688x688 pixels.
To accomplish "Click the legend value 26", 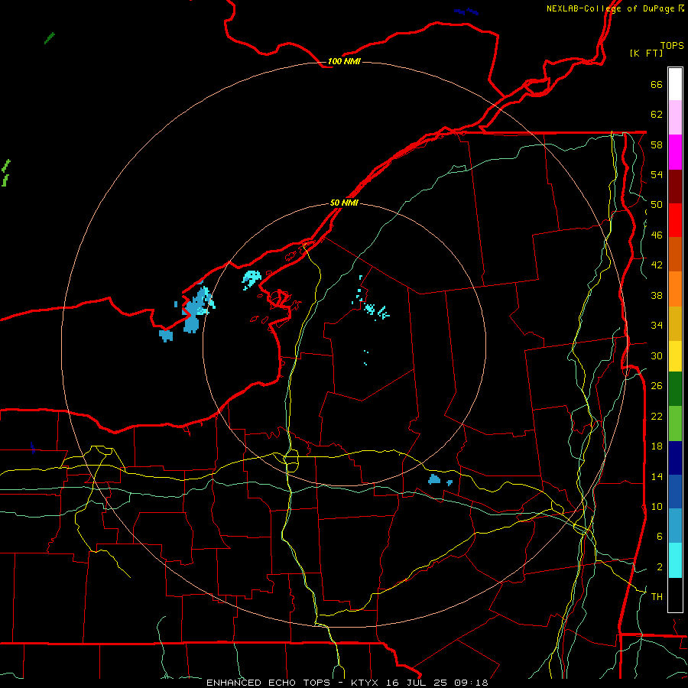I will point(657,386).
